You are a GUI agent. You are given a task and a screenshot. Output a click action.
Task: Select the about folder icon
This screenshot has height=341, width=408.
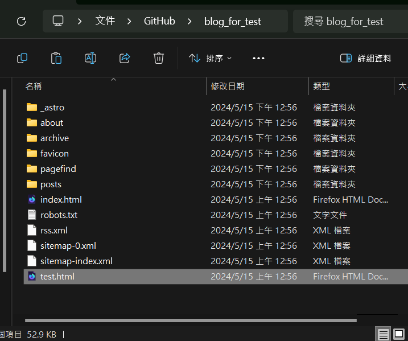(32, 122)
